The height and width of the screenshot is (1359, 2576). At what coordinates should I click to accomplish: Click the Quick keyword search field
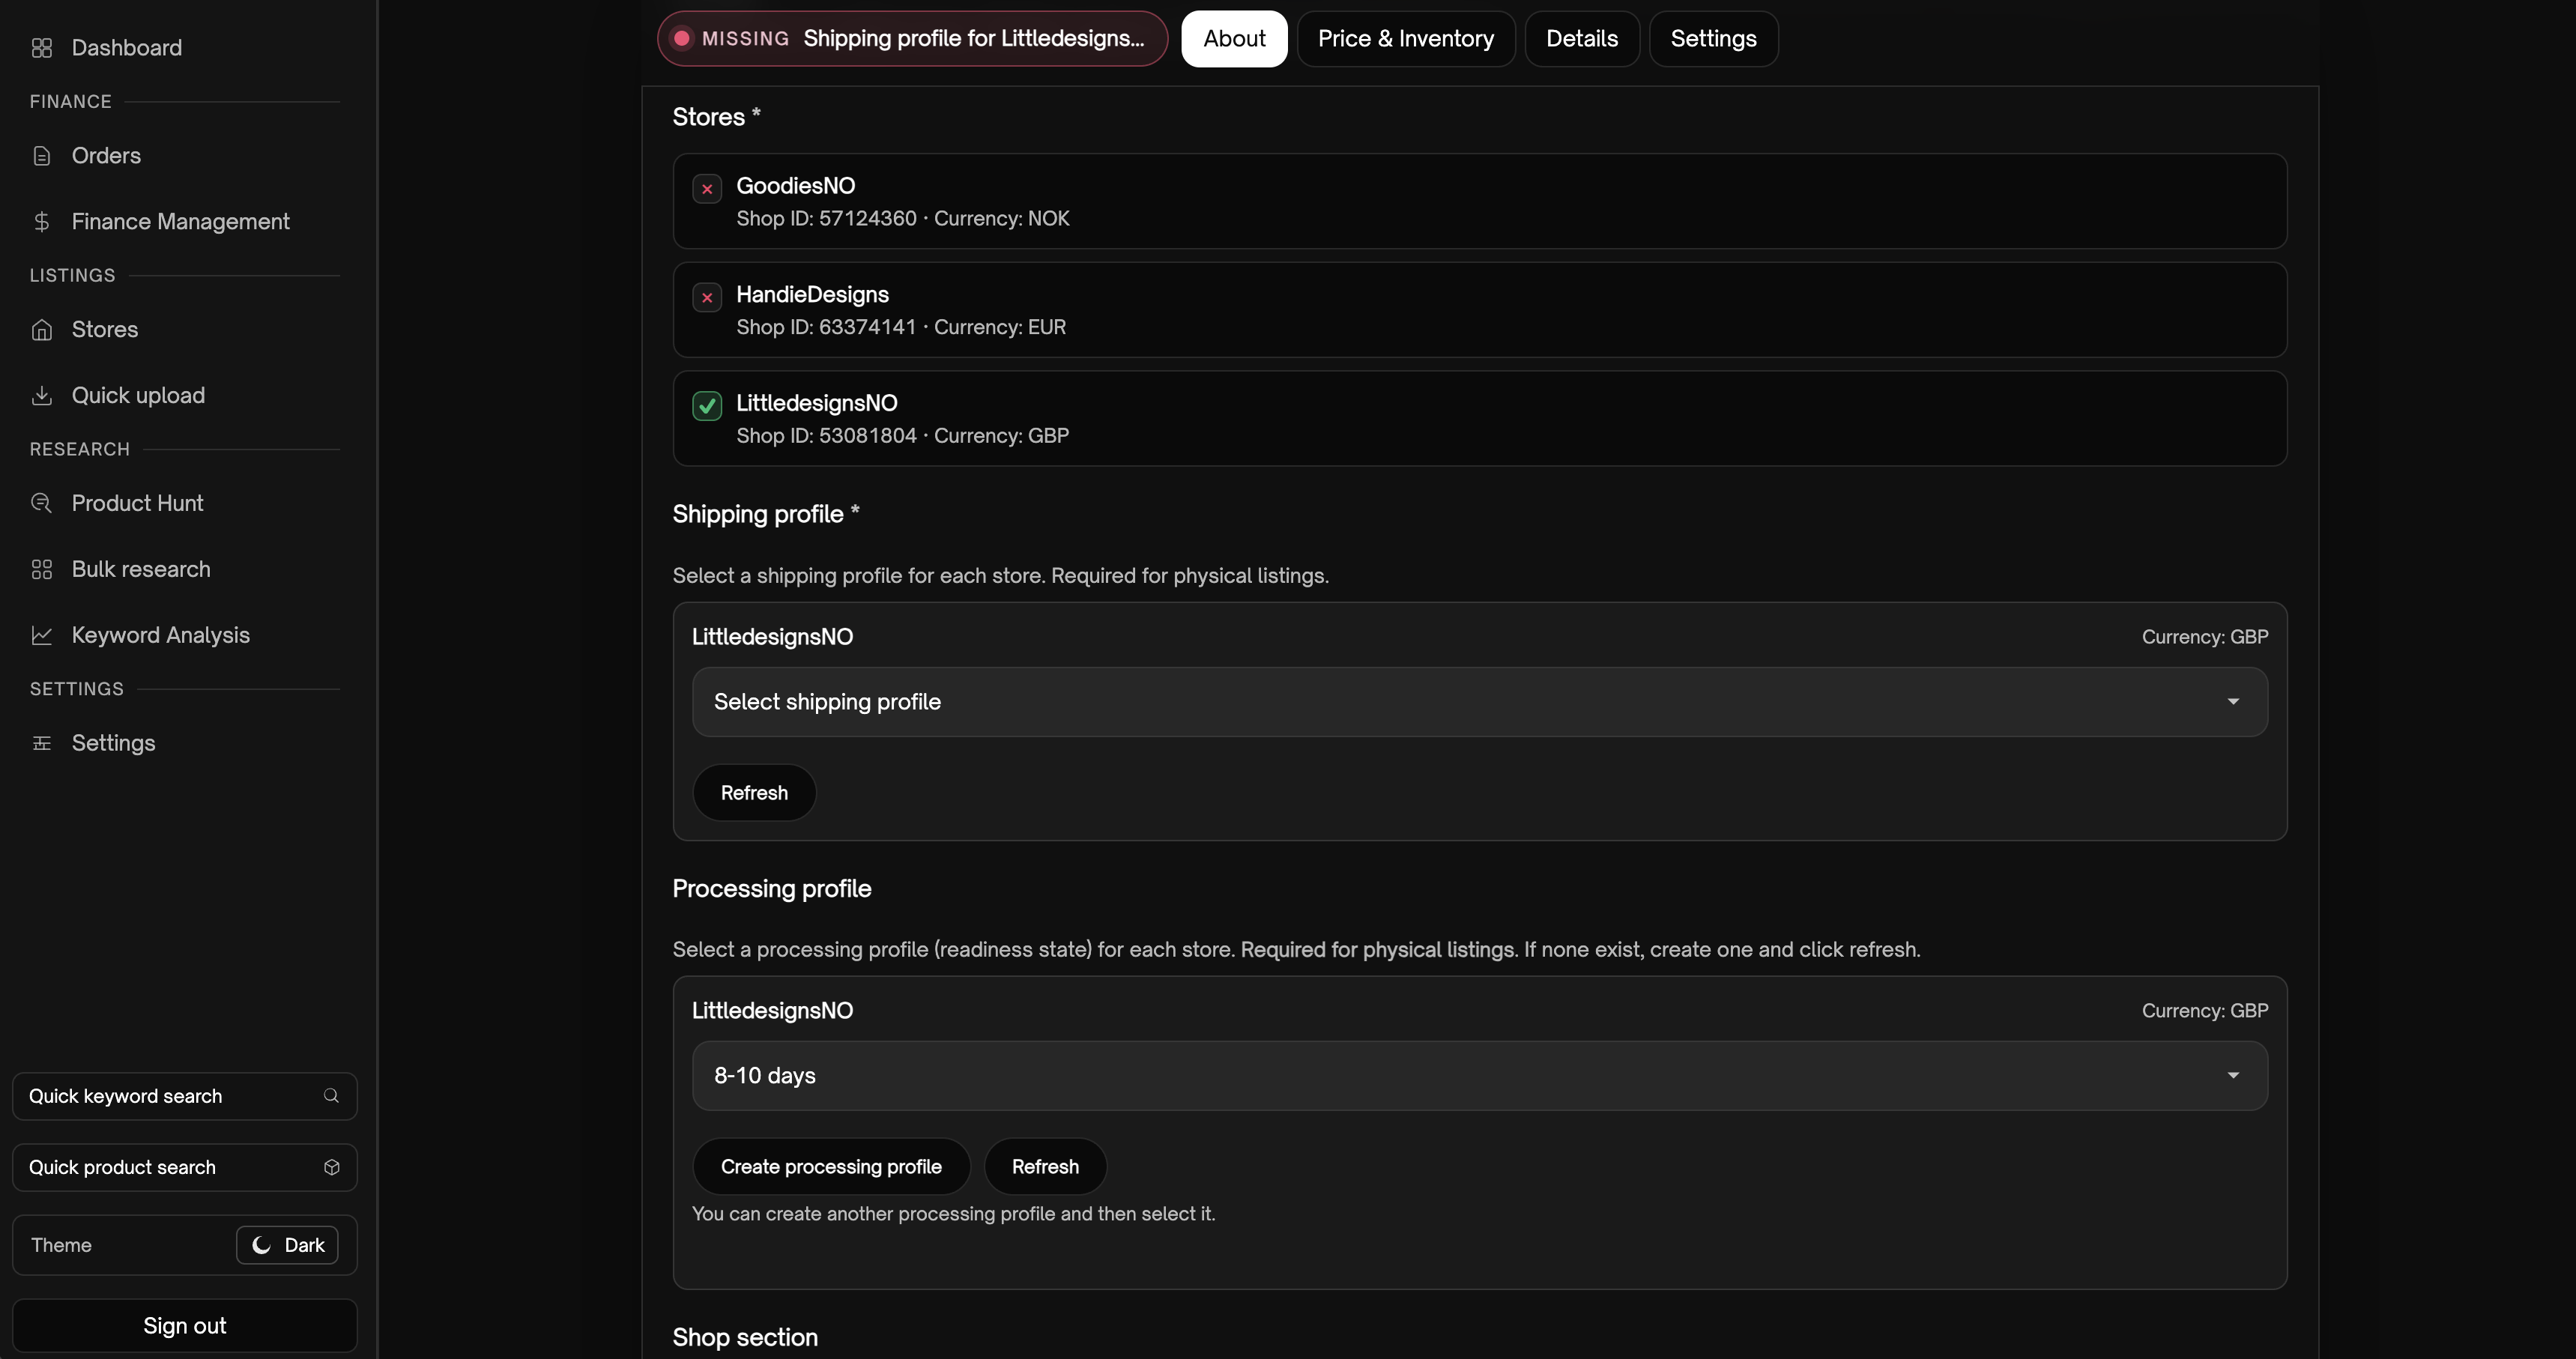tap(170, 1097)
